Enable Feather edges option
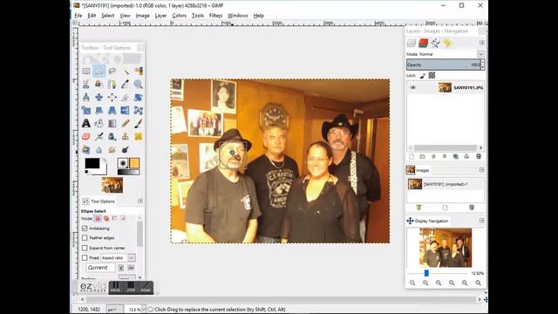 point(85,238)
